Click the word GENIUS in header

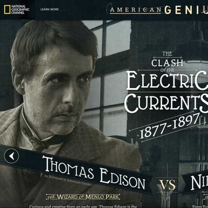pyautogui.click(x=186, y=10)
